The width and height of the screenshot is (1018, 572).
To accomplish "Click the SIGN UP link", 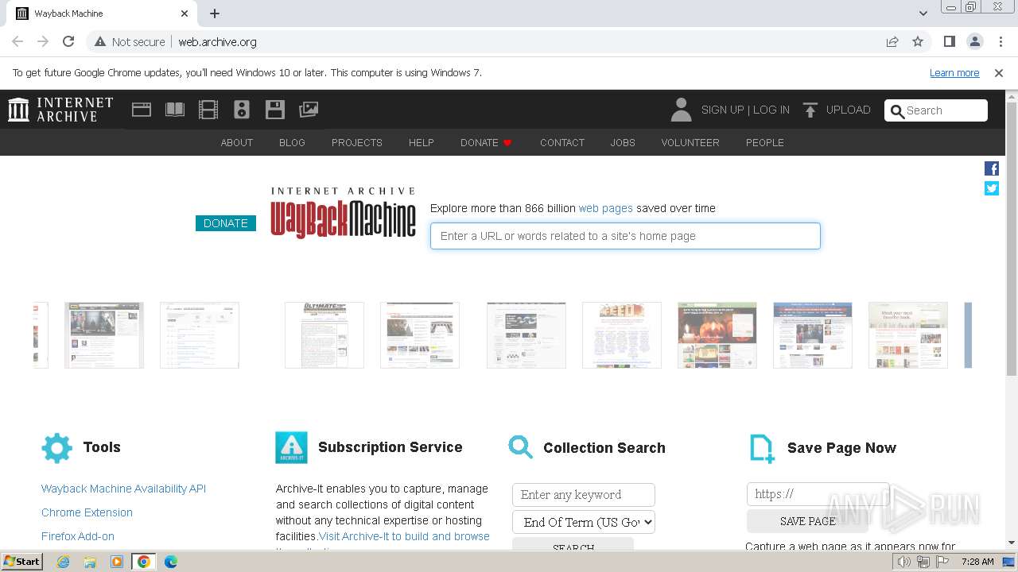I will click(x=722, y=110).
